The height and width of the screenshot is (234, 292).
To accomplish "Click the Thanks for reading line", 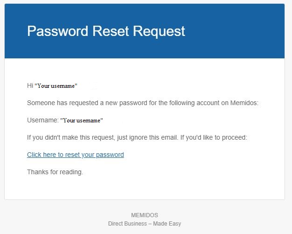I will point(55,172).
